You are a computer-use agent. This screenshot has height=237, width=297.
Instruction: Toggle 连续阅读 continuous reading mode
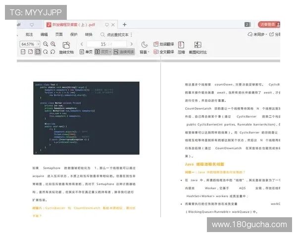pos(124,52)
